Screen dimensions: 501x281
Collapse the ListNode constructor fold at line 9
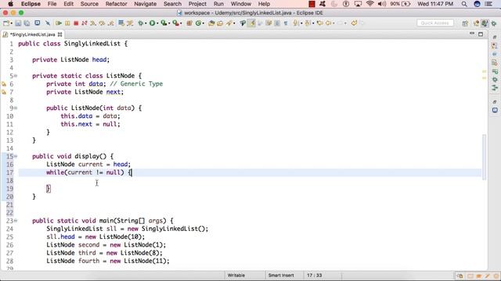pyautogui.click(x=16, y=108)
